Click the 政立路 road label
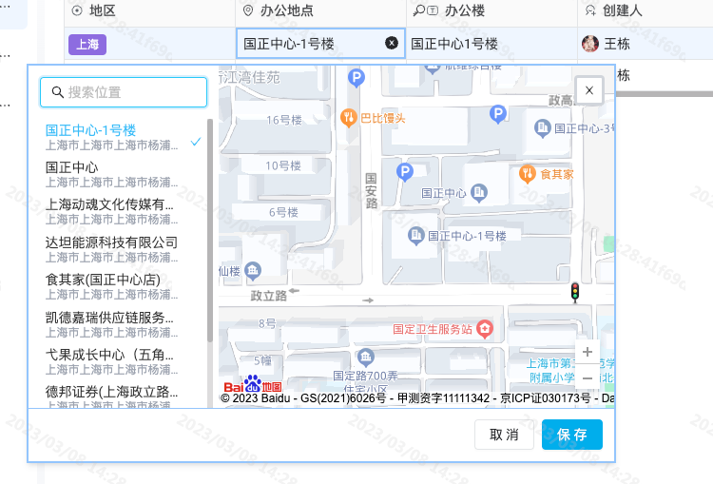 pos(269,296)
